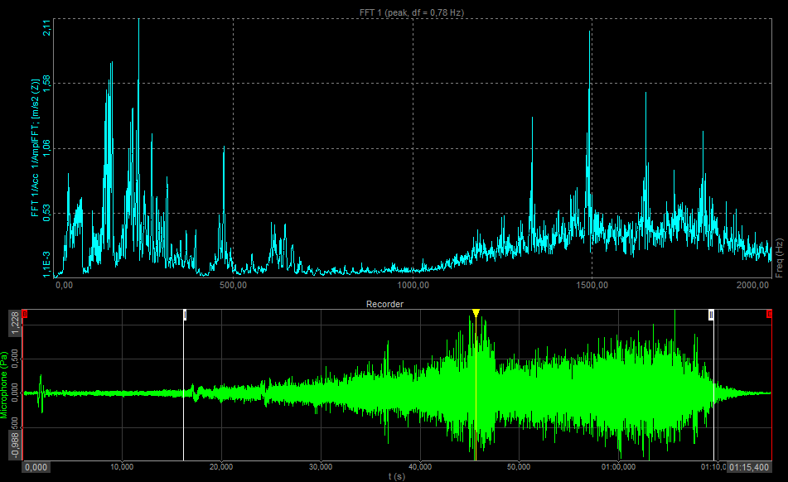Select the white cursor II marker in Recorder
Image resolution: width=788 pixels, height=482 pixels.
tap(711, 315)
